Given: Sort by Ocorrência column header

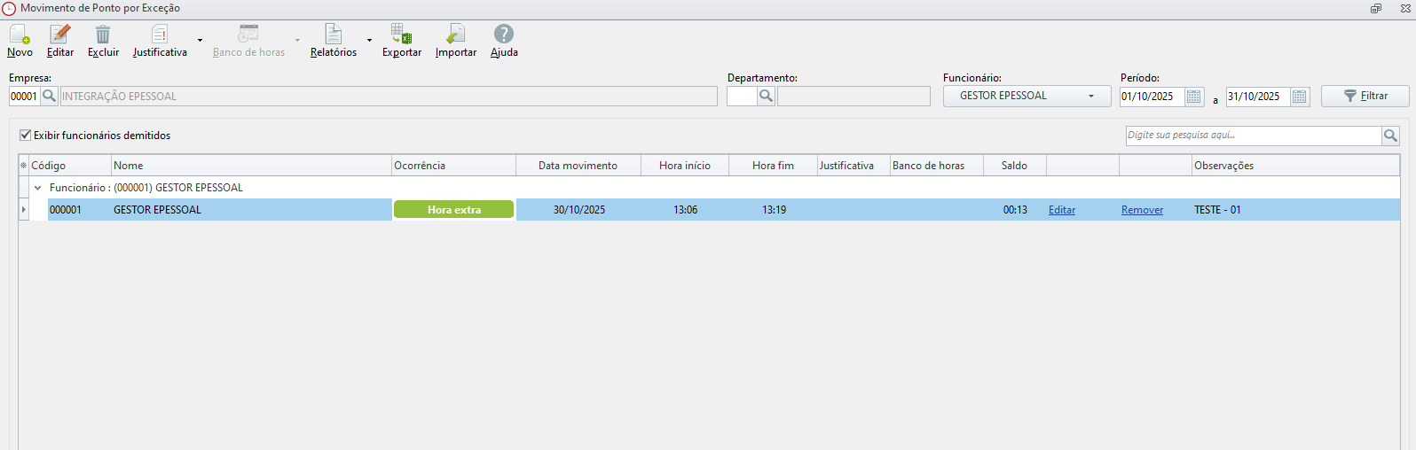Looking at the screenshot, I should 453,166.
